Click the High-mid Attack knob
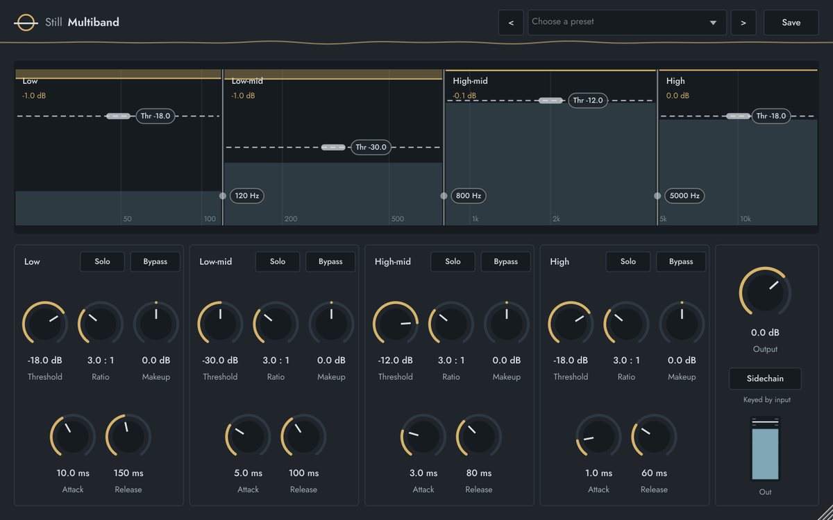This screenshot has width=833, height=520. click(423, 437)
